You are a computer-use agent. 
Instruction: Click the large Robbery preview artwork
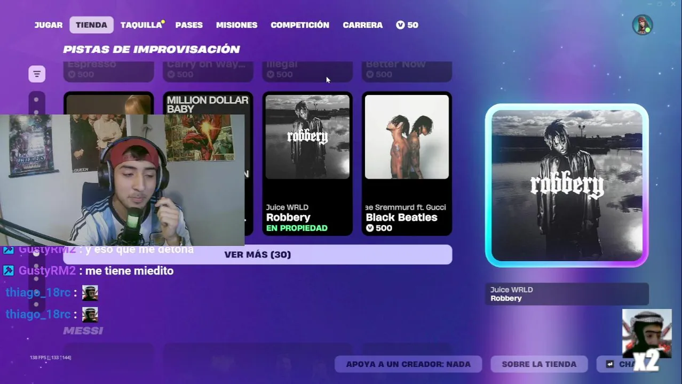[567, 185]
